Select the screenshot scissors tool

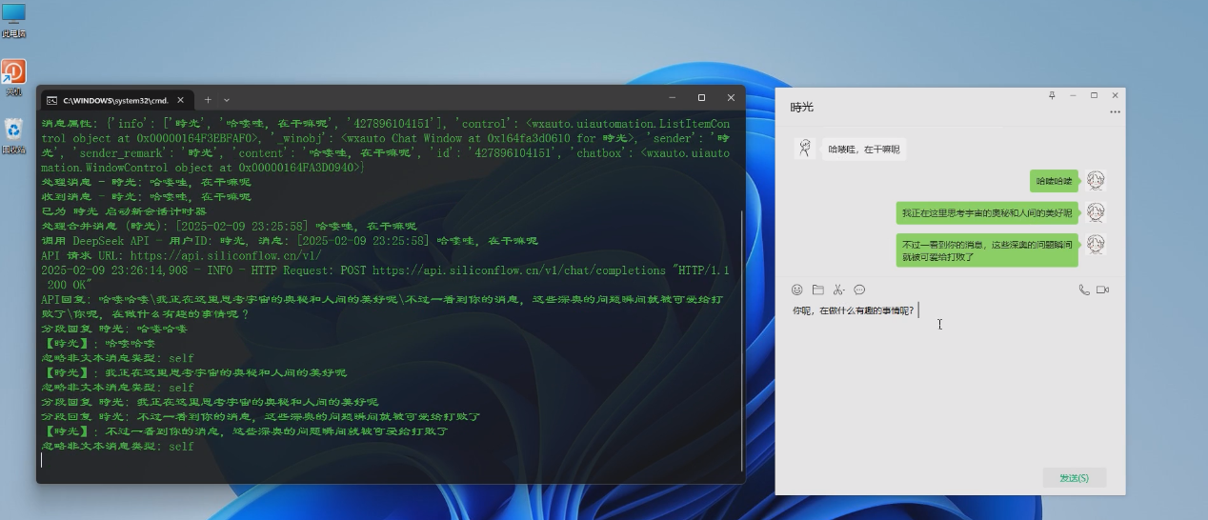838,290
